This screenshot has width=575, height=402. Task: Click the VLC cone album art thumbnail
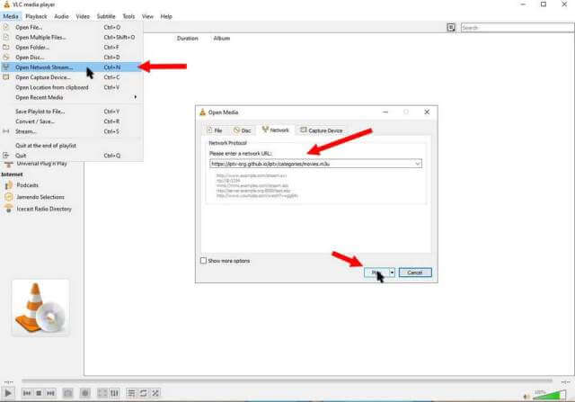click(40, 308)
